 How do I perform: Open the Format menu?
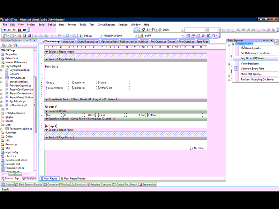click(72, 25)
